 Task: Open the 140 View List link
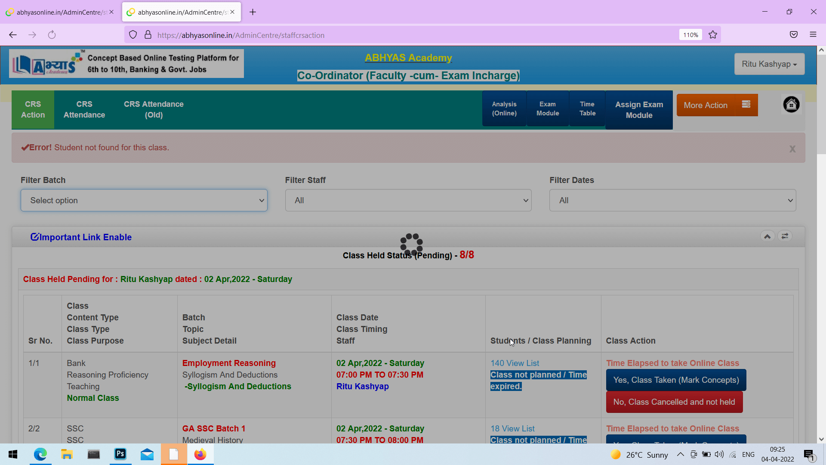(515, 363)
